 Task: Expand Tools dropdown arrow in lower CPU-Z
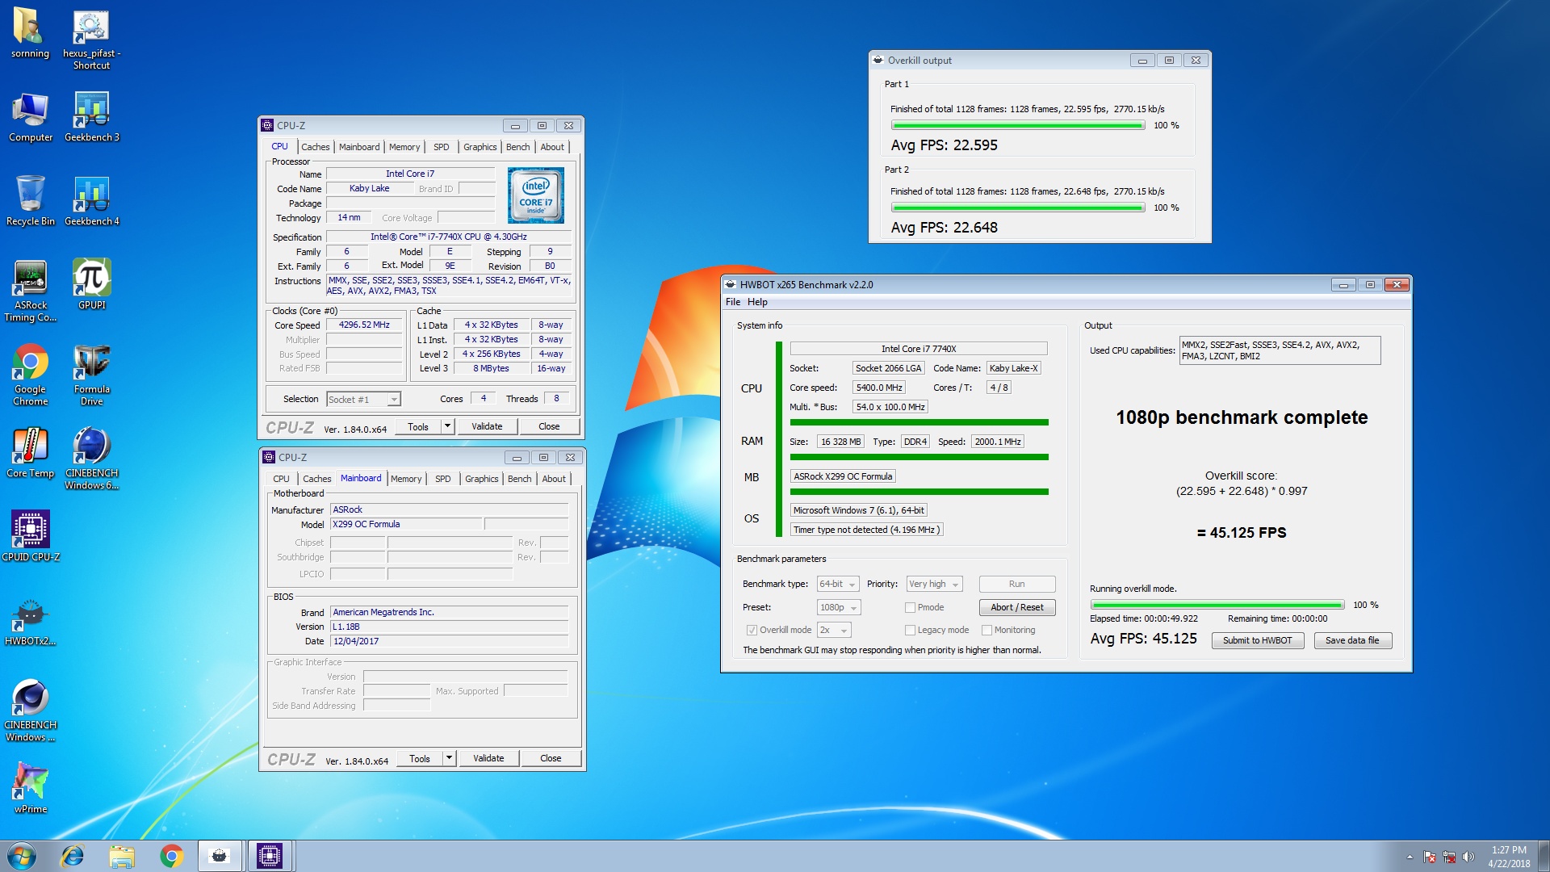[x=449, y=757]
